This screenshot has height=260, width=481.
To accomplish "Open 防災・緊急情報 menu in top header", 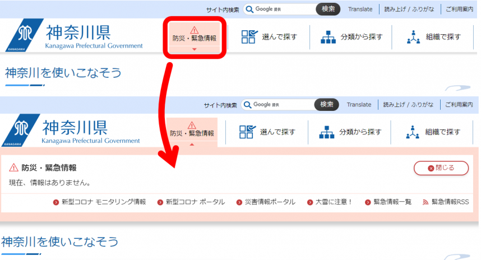I will coord(194,38).
